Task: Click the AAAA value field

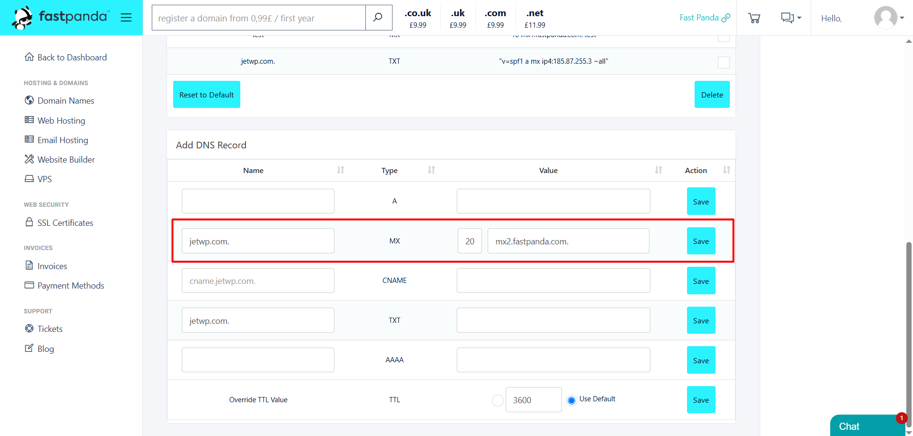Action: pyautogui.click(x=553, y=360)
